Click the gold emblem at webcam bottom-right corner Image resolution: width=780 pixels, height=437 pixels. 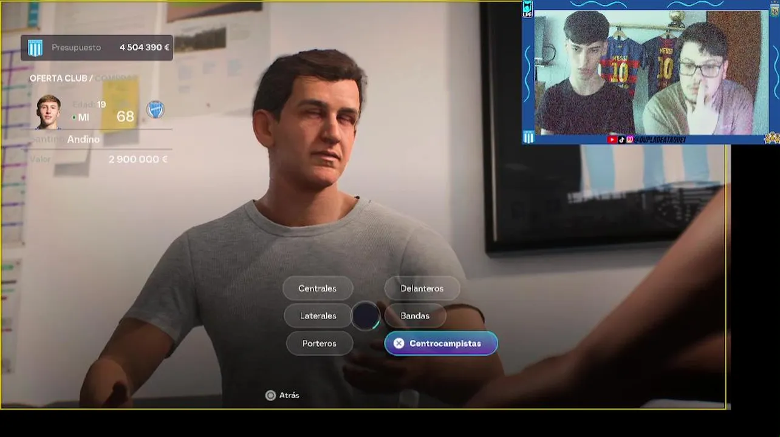coord(772,138)
